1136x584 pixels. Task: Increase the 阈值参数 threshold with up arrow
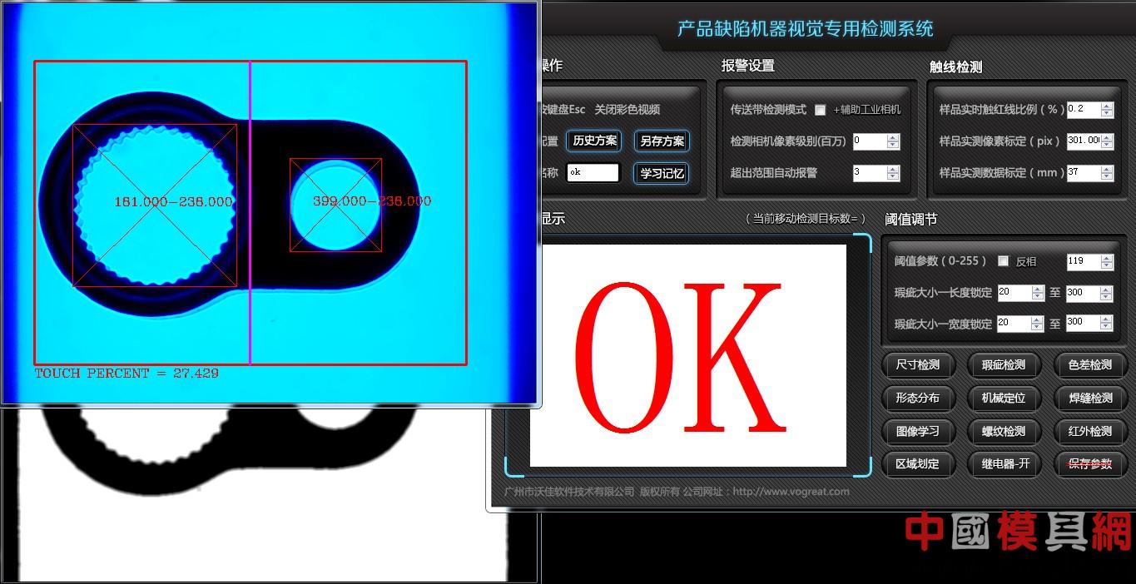1107,258
